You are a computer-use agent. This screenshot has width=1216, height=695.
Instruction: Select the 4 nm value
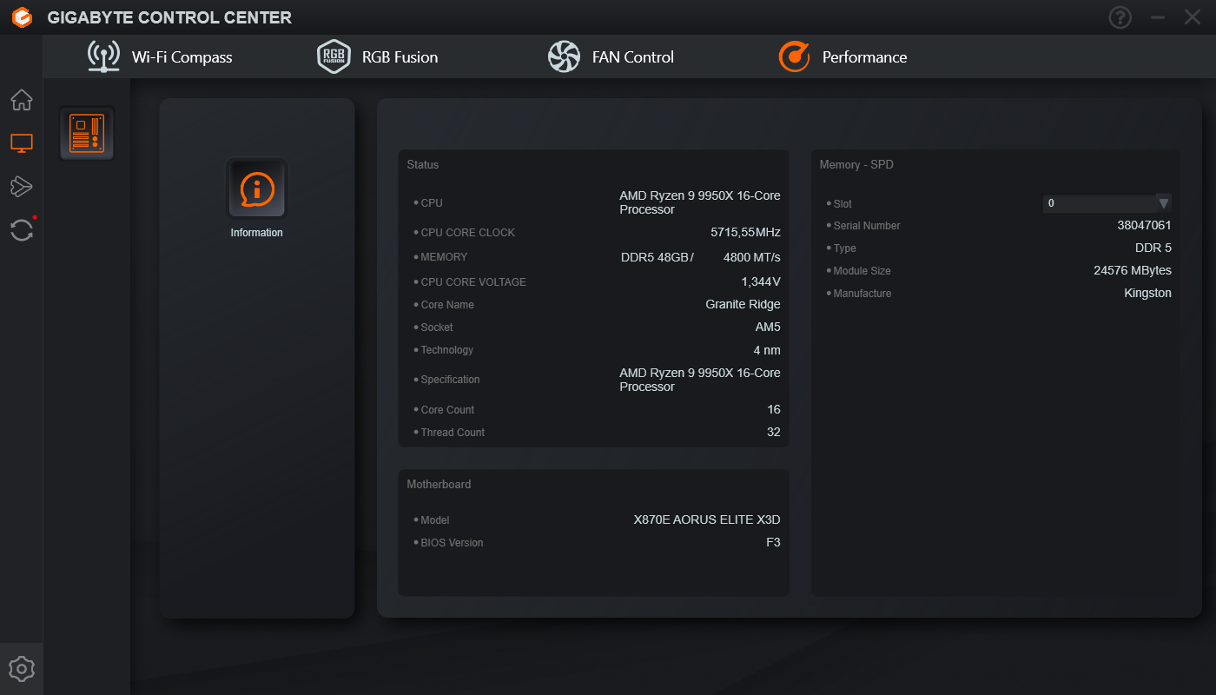[767, 350]
